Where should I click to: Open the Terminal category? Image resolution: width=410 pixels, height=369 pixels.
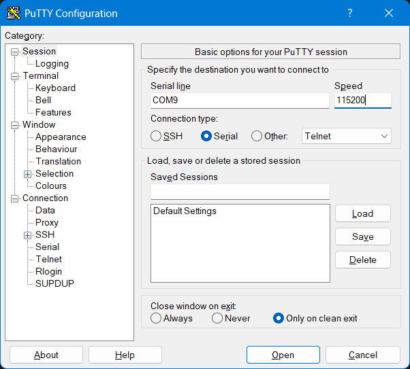41,76
